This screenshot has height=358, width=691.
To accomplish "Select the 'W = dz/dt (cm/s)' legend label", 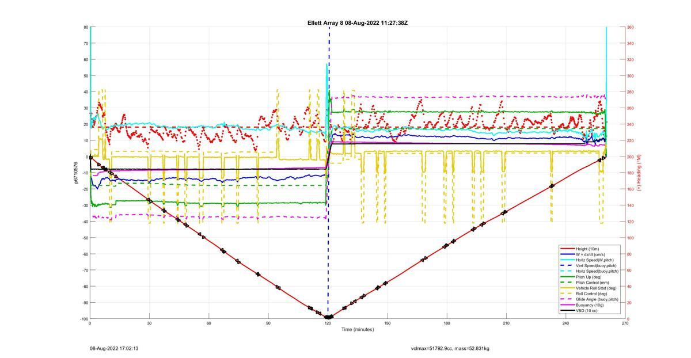I will (591, 254).
